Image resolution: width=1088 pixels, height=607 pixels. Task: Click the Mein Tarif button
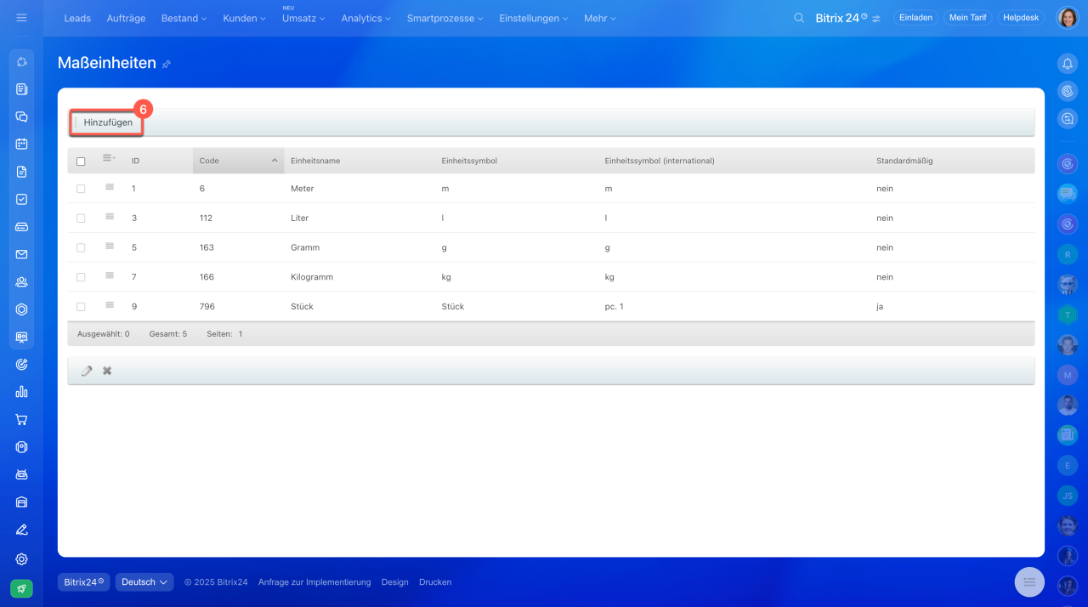(x=967, y=18)
